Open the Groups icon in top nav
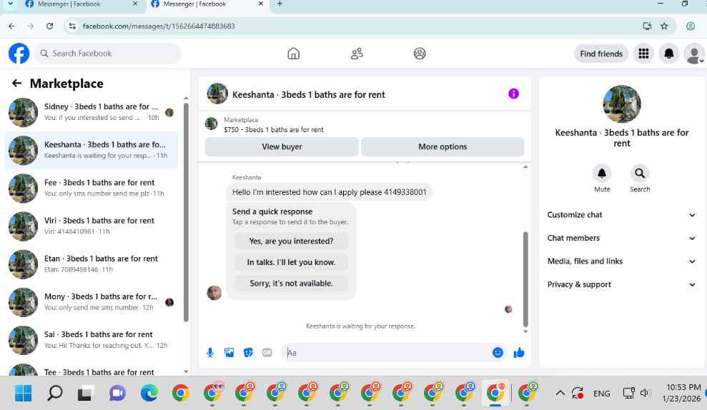Screen dimensions: 707x410 click(x=420, y=54)
